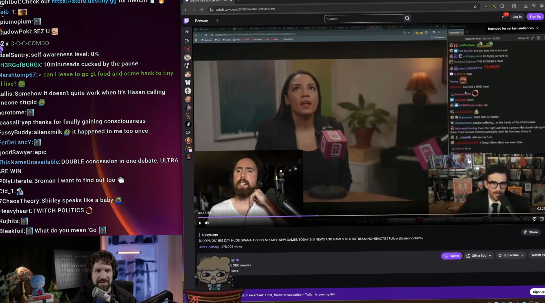Open the Subscribe dropdown arrow
The height and width of the screenshot is (303, 545).
click(x=522, y=255)
